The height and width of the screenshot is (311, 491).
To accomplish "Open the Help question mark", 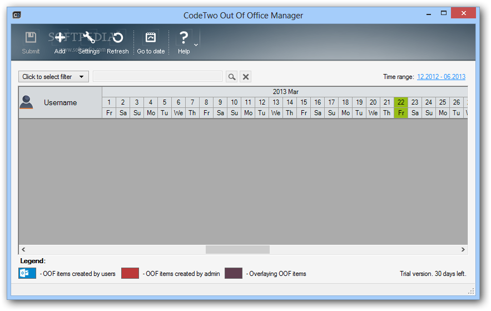I will 184,43.
